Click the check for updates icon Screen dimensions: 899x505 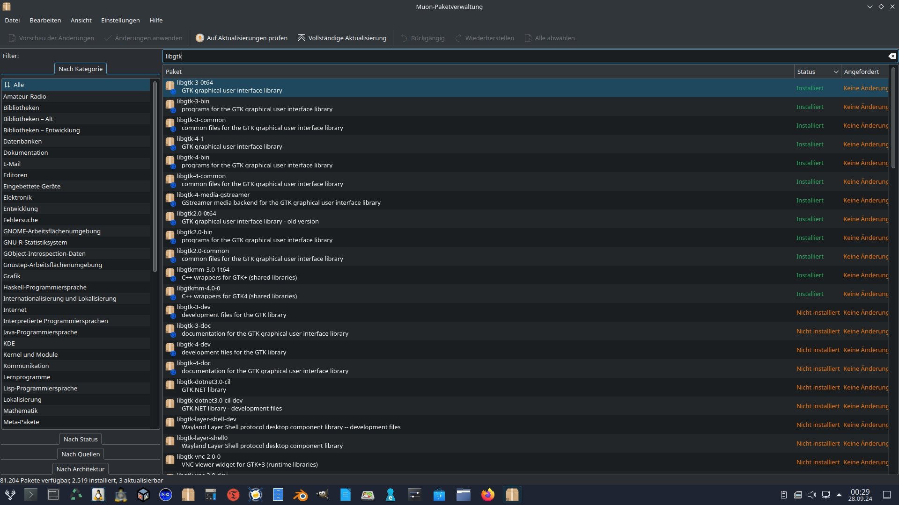tap(200, 38)
